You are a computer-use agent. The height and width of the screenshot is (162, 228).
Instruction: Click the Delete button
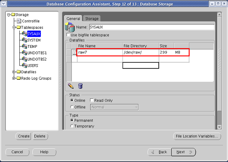click(40, 136)
